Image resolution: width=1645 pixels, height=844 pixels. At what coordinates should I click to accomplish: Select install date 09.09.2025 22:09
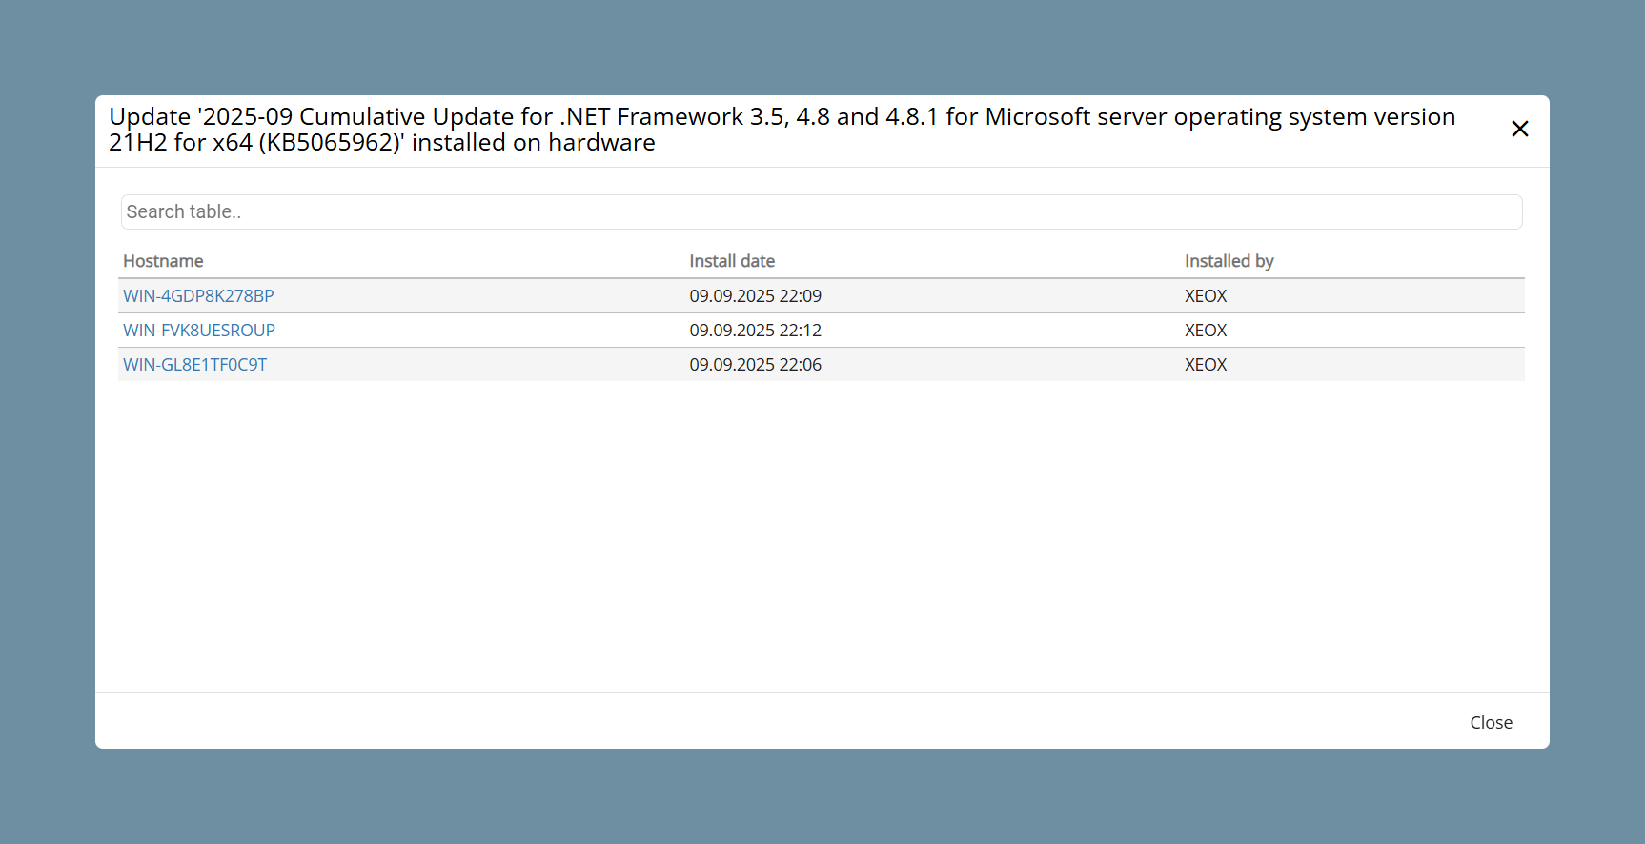756,296
